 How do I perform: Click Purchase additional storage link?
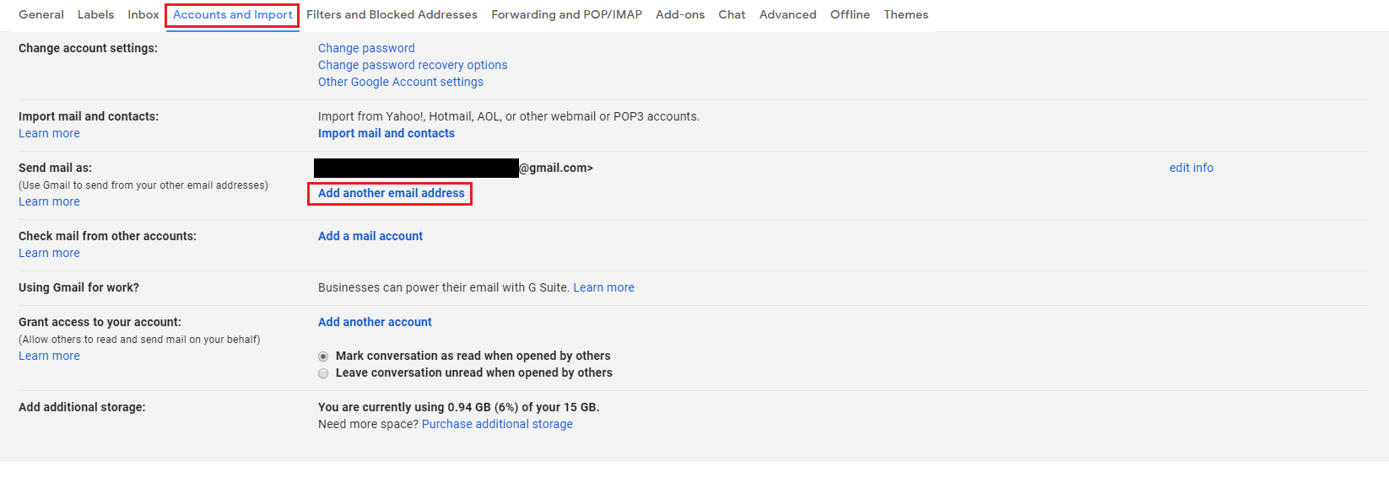(497, 424)
